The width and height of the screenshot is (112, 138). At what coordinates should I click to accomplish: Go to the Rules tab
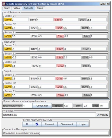coord(40,8)
